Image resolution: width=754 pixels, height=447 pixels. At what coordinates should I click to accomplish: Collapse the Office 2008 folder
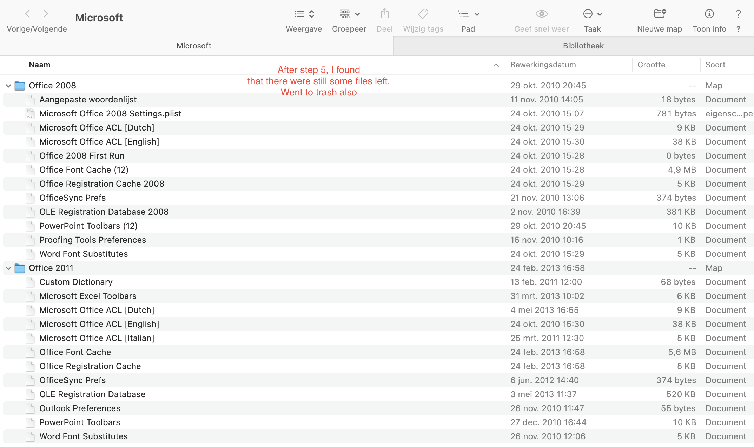tap(8, 86)
